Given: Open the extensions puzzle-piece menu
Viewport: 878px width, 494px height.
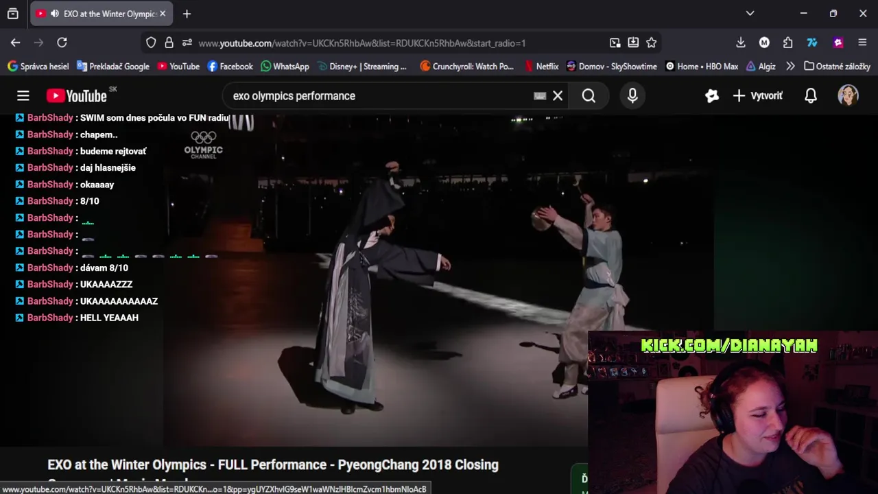Looking at the screenshot, I should point(787,43).
